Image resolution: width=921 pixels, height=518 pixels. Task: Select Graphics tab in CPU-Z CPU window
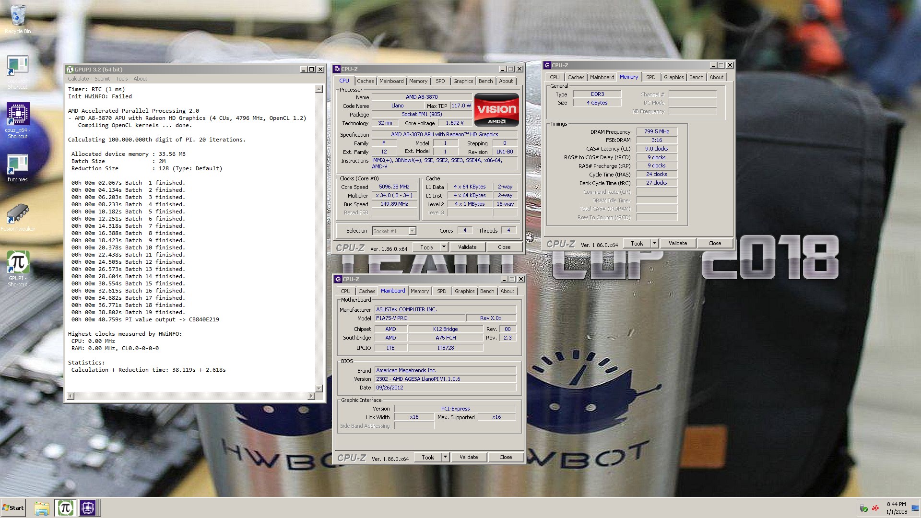point(463,81)
